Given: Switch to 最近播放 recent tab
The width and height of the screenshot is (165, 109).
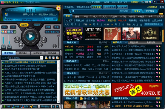Looking at the screenshot, I should pyautogui.click(x=23, y=53).
